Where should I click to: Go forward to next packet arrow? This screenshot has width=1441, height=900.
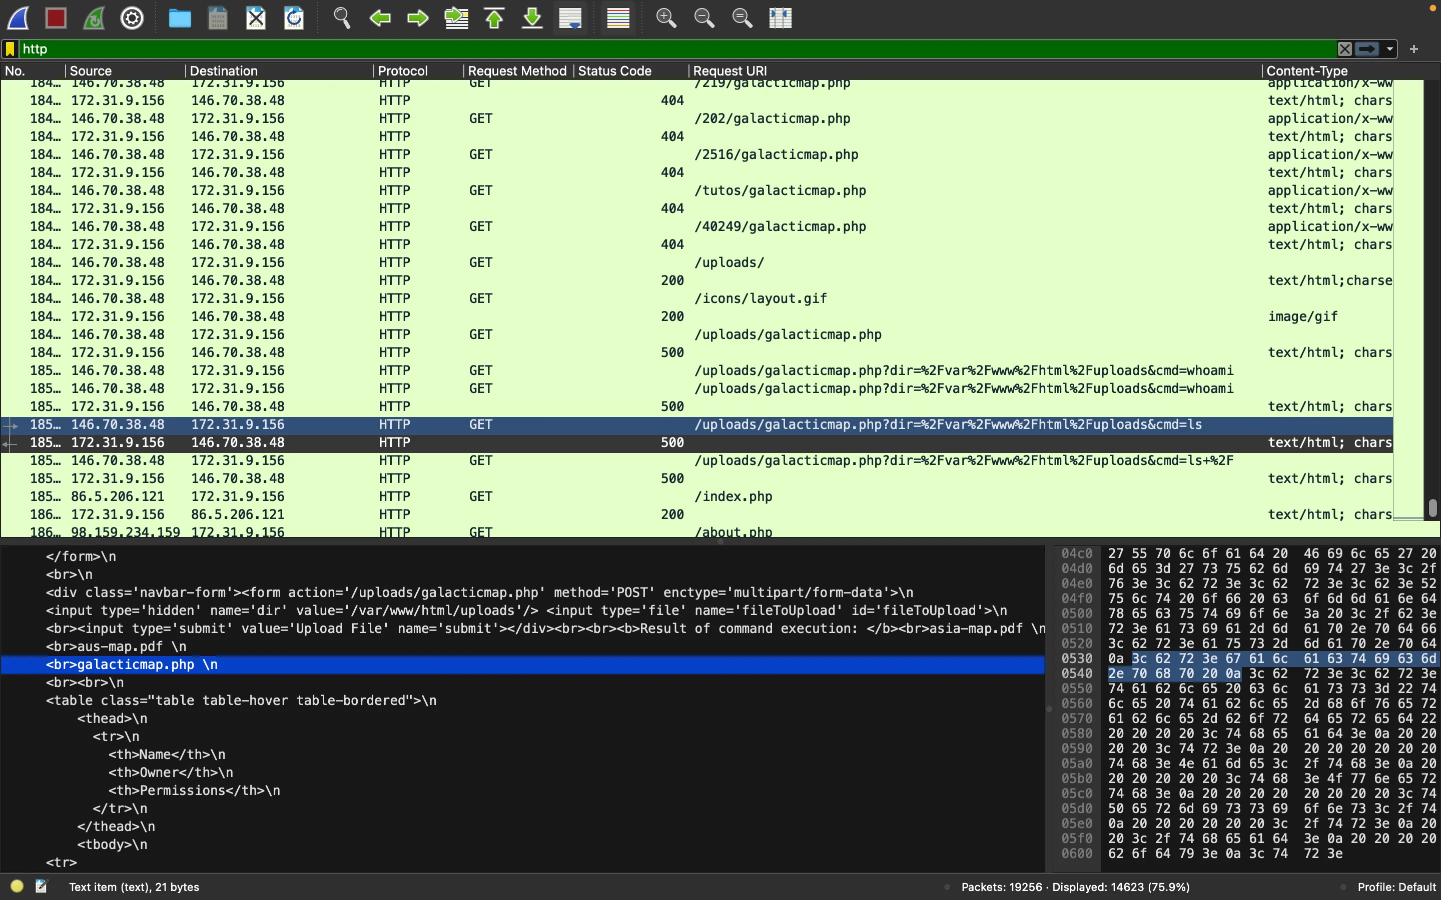pyautogui.click(x=418, y=18)
